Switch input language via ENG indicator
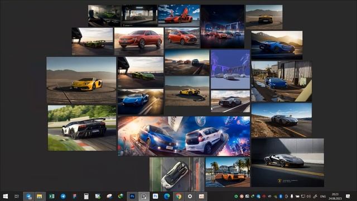The width and height of the screenshot is (357, 201). [x=323, y=197]
